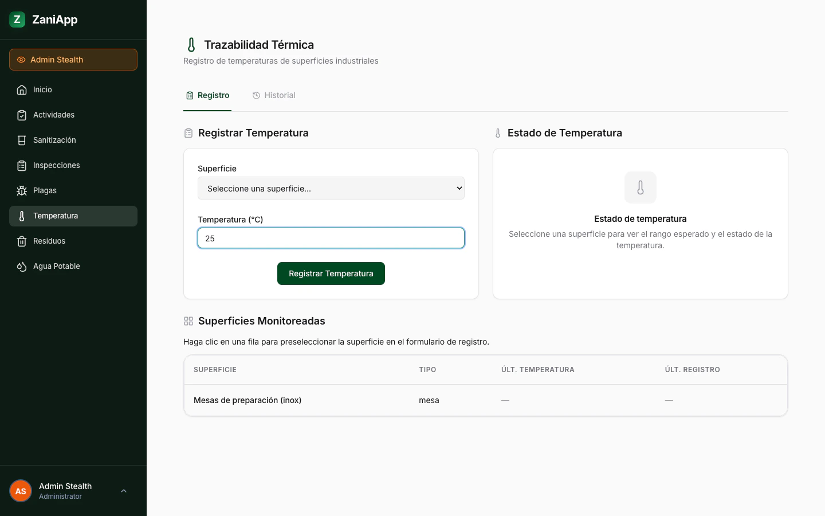
Task: Select the Plagas bug icon
Action: (x=21, y=190)
